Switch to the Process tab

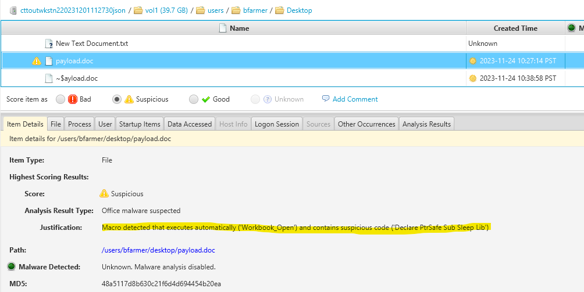79,124
